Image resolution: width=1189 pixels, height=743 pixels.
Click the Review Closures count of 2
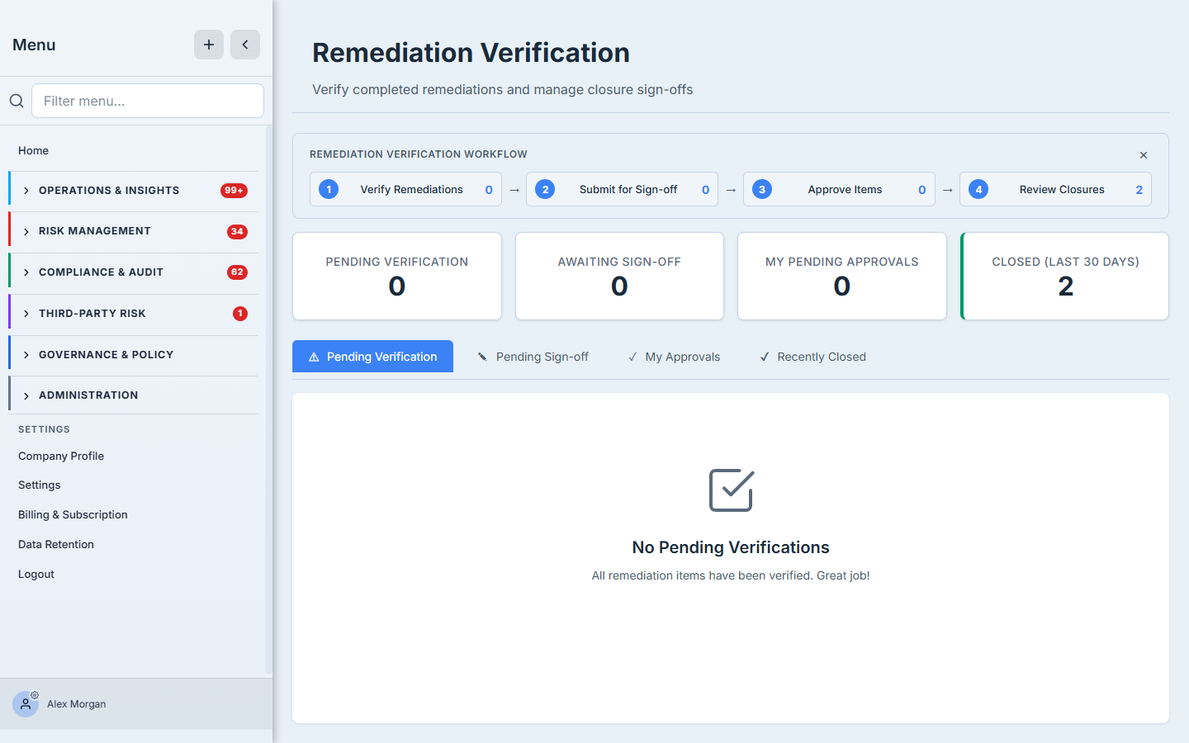(x=1139, y=190)
